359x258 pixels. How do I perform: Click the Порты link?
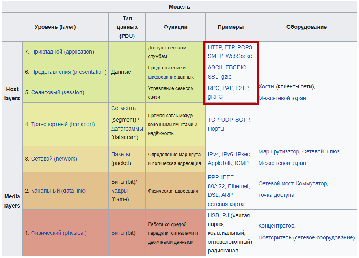click(216, 129)
